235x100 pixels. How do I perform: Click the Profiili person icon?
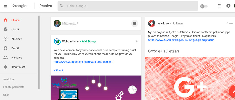[x=6, y=48]
